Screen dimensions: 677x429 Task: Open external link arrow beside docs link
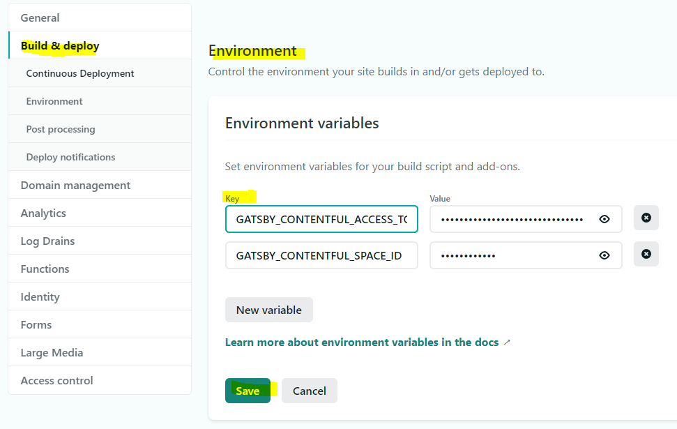pos(507,343)
